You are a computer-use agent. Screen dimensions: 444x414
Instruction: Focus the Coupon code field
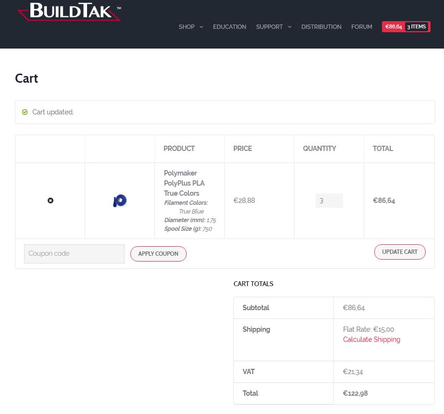(74, 253)
